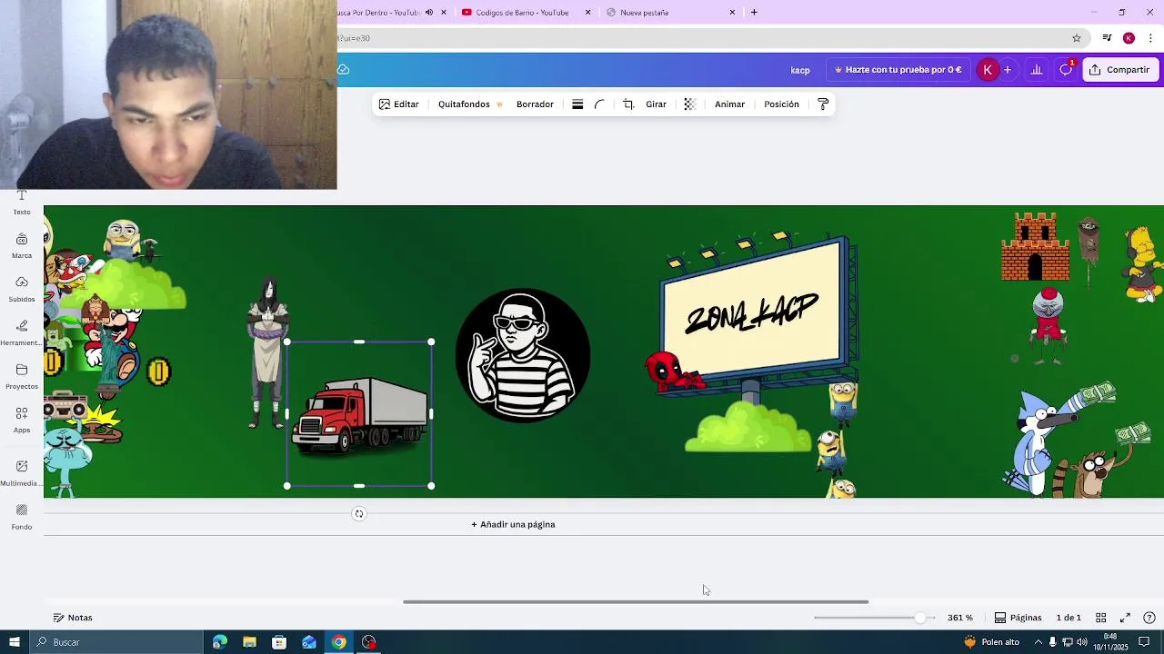Switch to Codigos de Barrio YouTube tab
The image size is (1164, 654).
522,13
